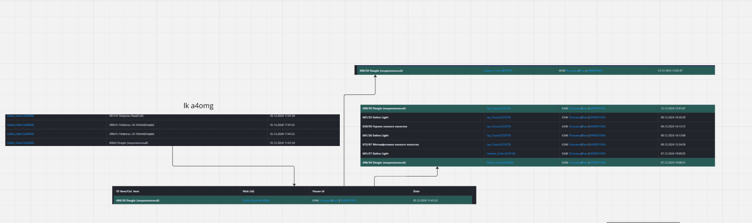The height and width of the screenshot is (223, 752).
Task: Open Laheem_Goth link in the 681/27 Sativa Light row
Action: (x=501, y=154)
